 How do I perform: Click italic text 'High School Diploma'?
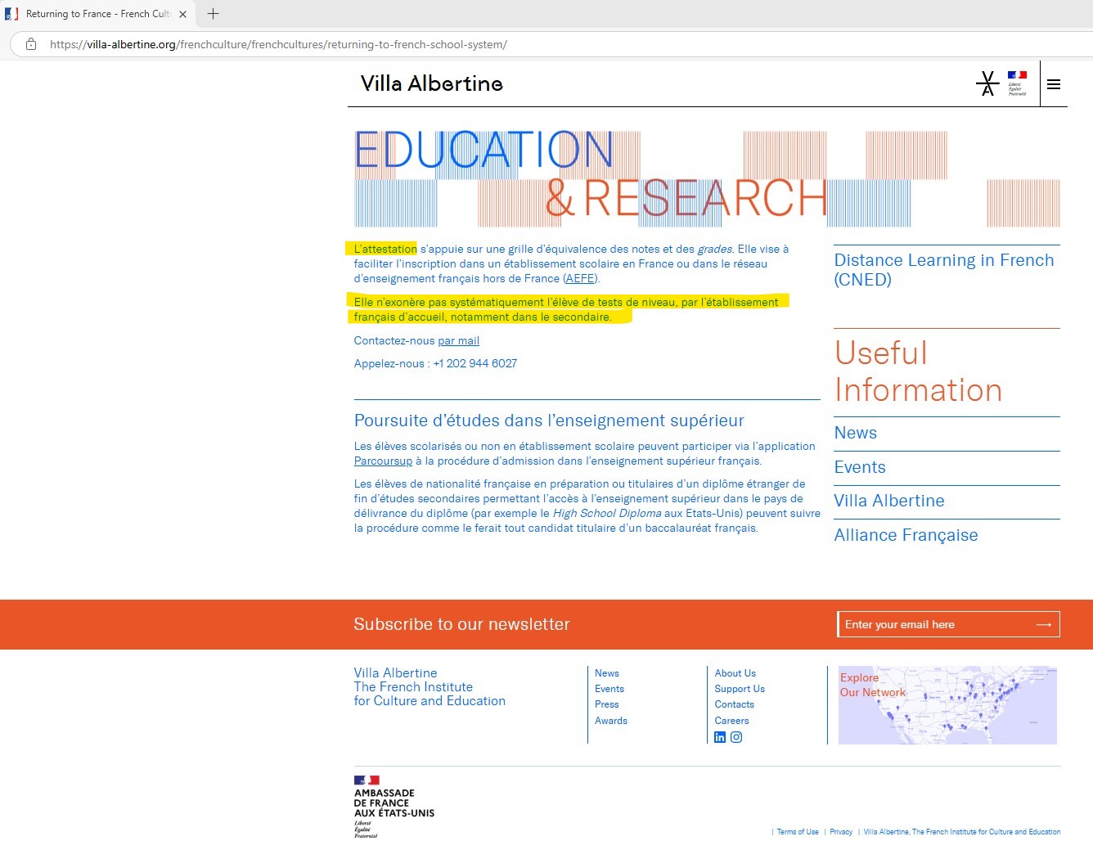tap(607, 513)
